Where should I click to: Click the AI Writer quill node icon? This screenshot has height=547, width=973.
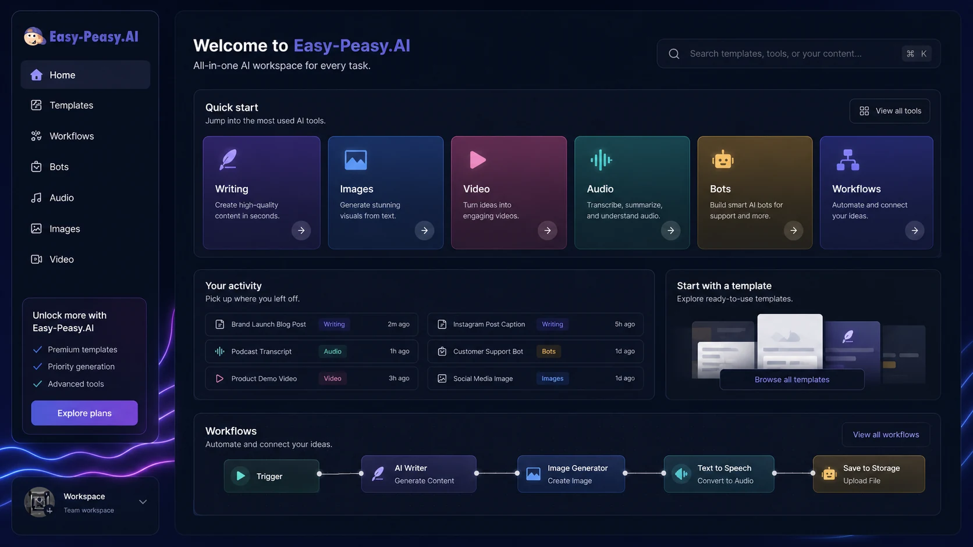(378, 474)
